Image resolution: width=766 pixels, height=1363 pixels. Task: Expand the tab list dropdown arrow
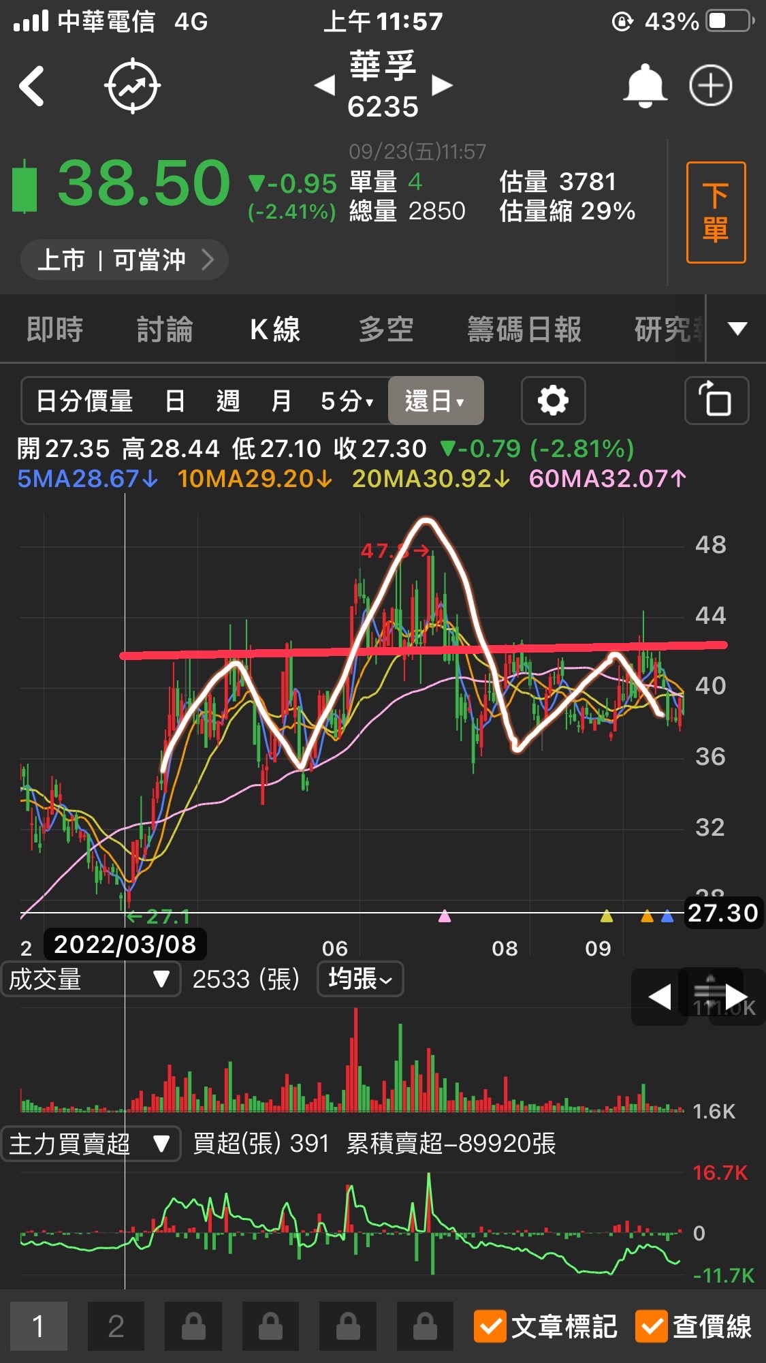click(737, 329)
